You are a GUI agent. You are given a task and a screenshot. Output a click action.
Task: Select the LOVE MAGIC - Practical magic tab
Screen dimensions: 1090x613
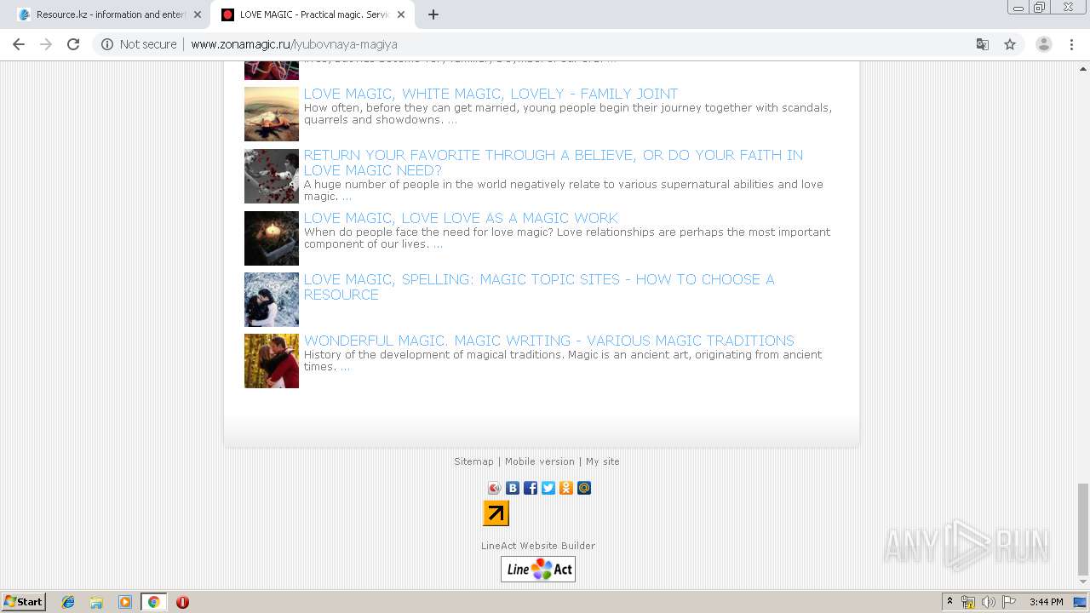(313, 14)
